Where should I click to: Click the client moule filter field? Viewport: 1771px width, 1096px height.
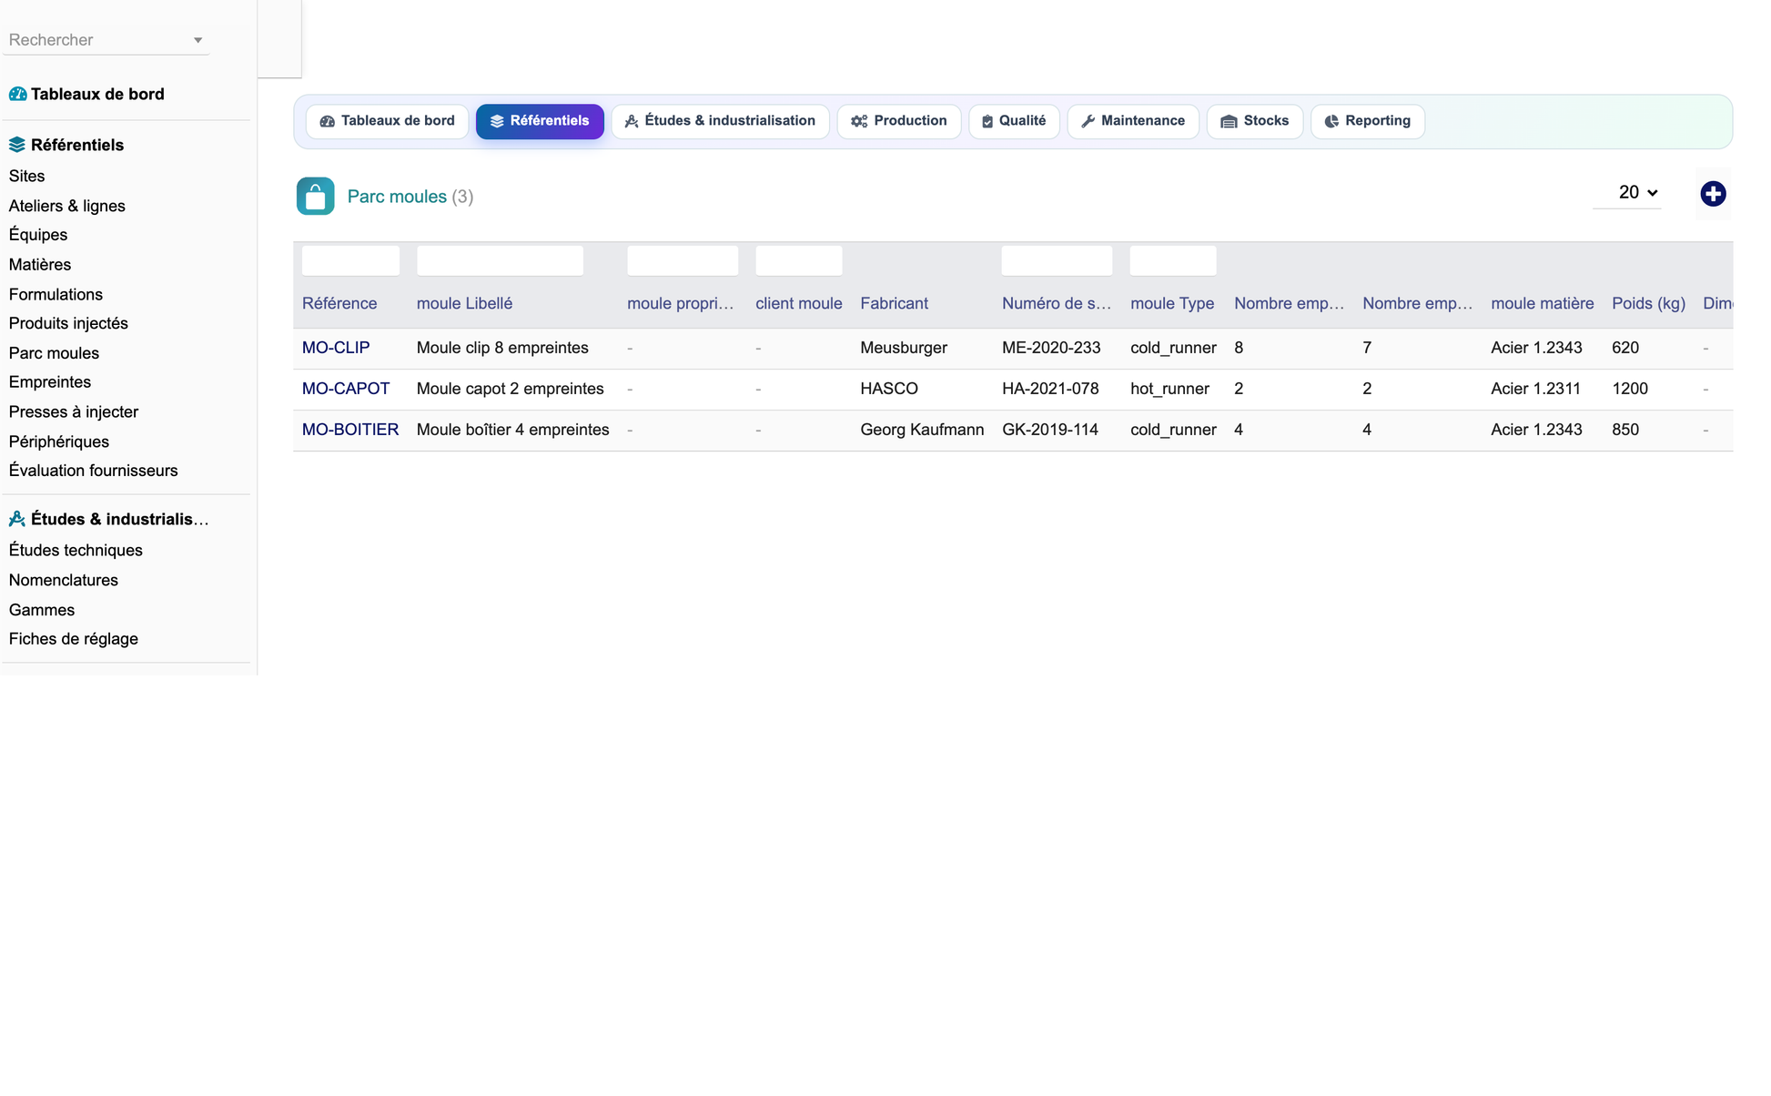click(x=799, y=260)
